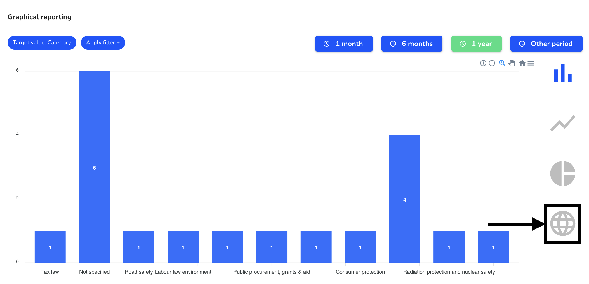This screenshot has height=284, width=589.
Task: Select the 1 month period
Action: [344, 44]
